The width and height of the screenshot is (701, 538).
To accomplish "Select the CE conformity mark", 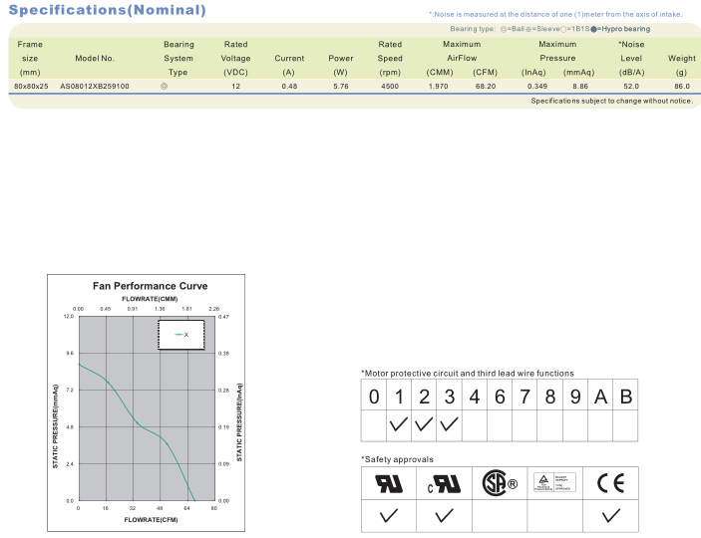I will 610,483.
